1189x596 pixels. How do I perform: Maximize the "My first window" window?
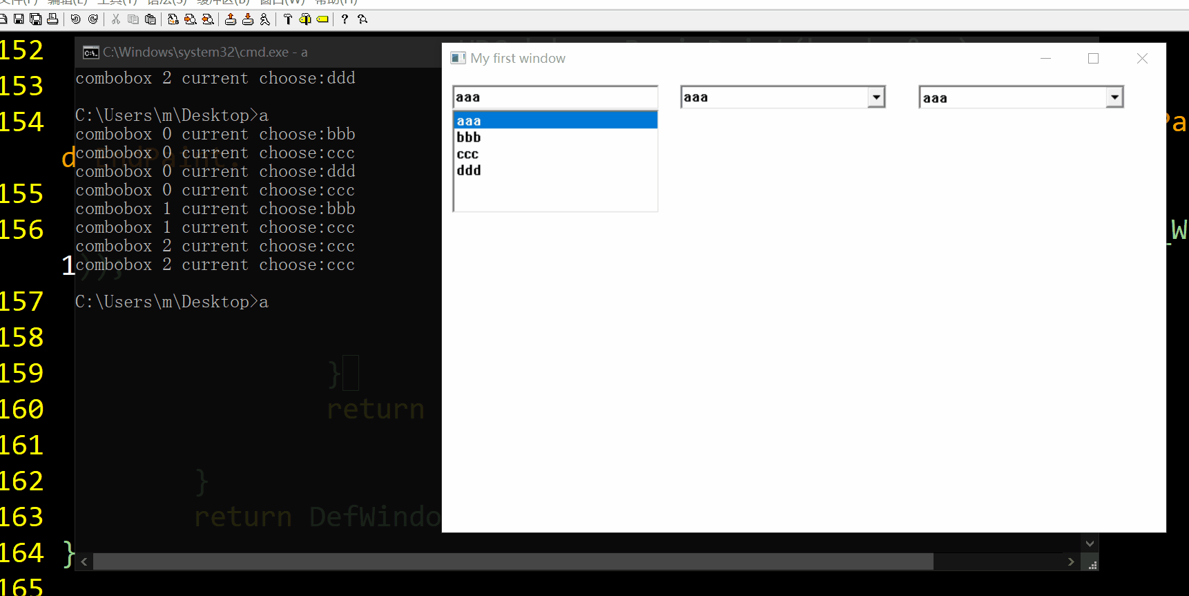tap(1093, 59)
